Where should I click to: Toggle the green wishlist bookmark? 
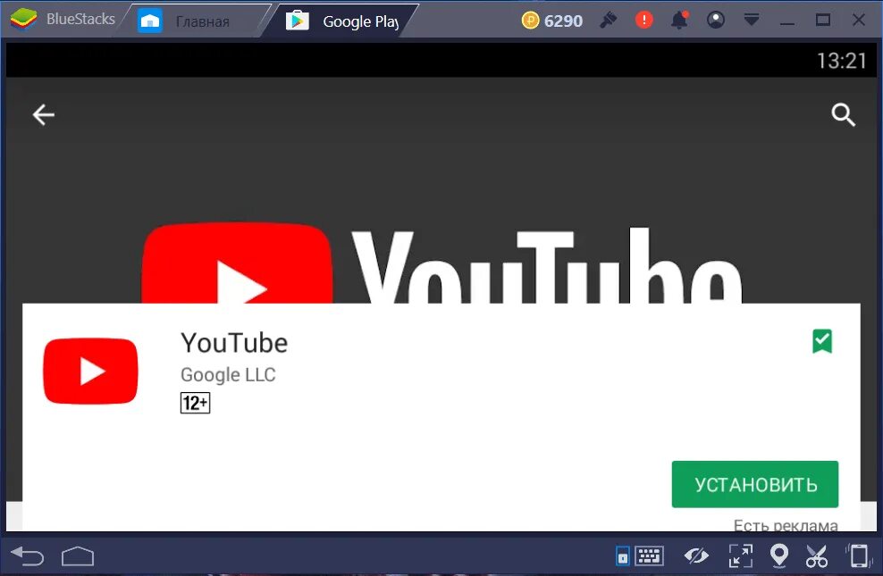821,341
